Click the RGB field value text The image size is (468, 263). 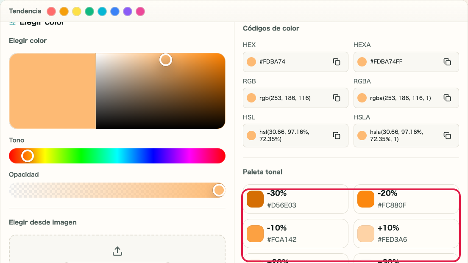tap(285, 98)
